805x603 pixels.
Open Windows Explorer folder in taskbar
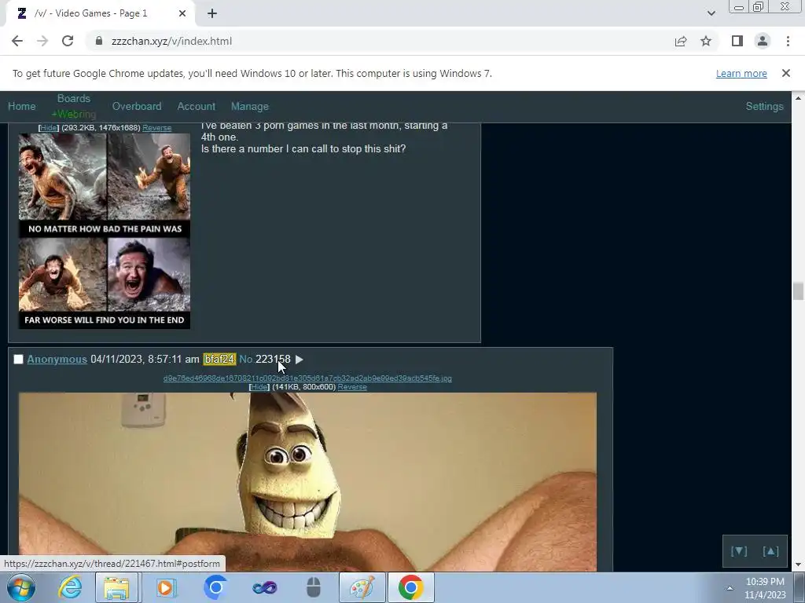point(116,587)
